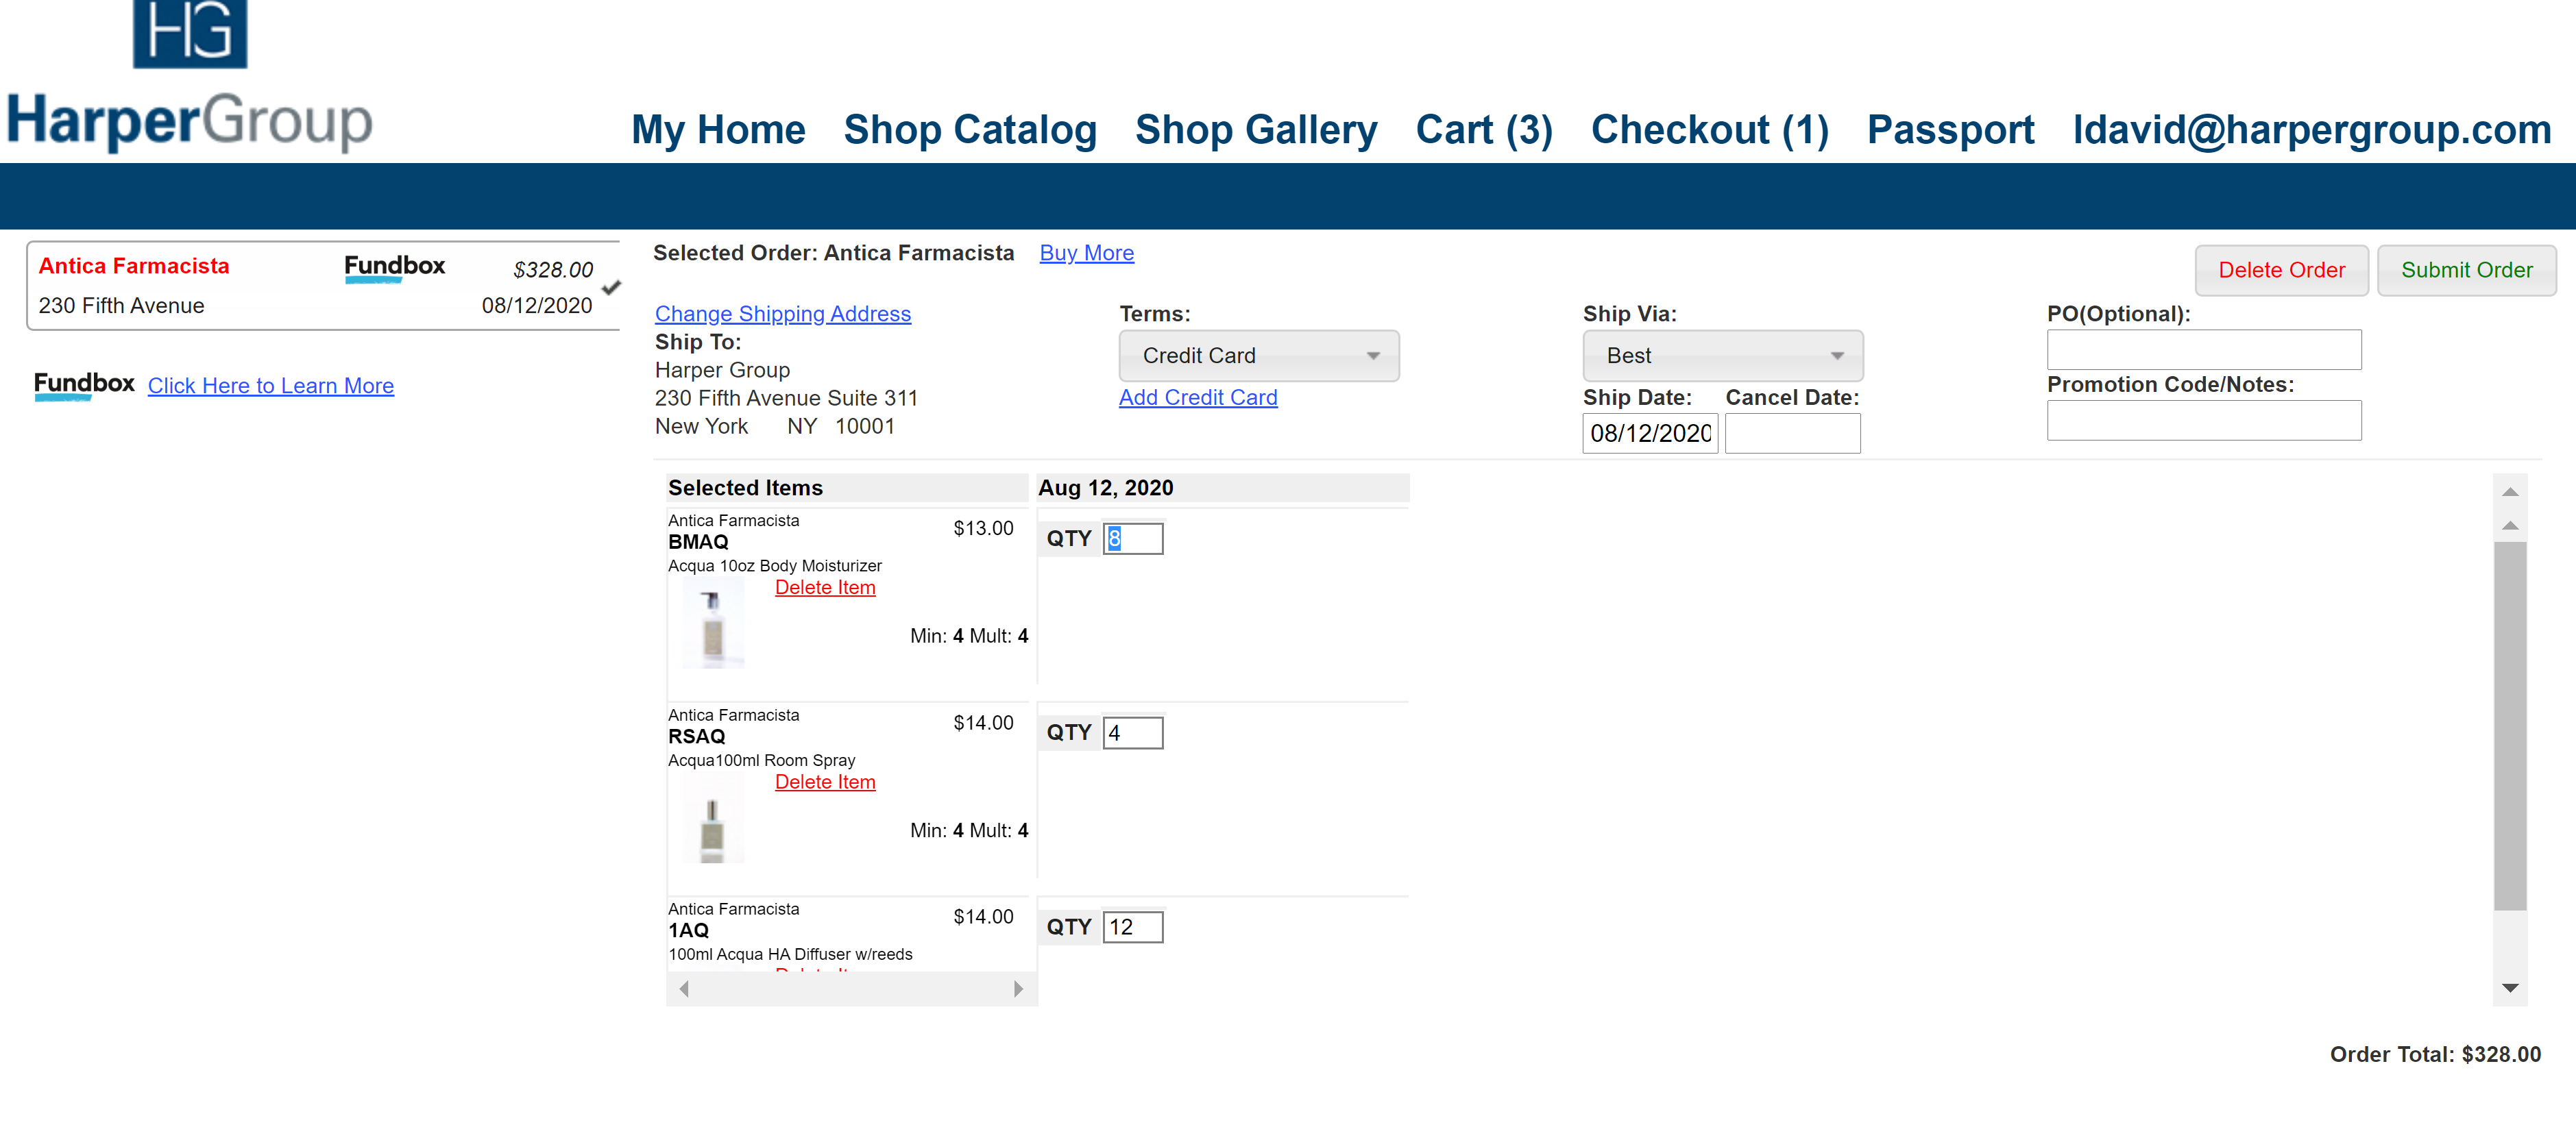Click the HarperGroup logo
This screenshot has height=1127, width=2576.
click(190, 76)
